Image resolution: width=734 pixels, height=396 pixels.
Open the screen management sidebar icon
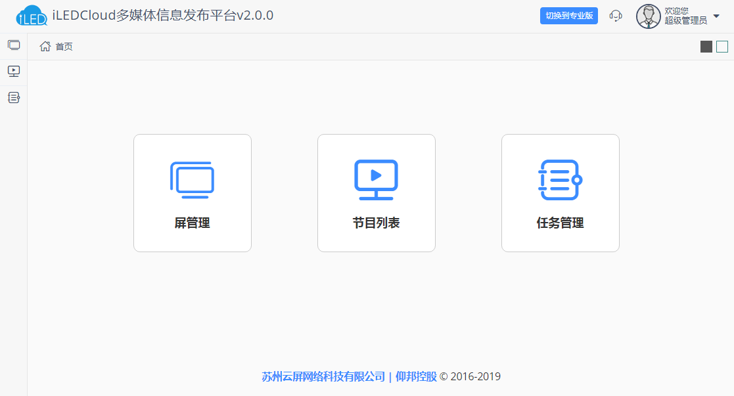pos(14,45)
